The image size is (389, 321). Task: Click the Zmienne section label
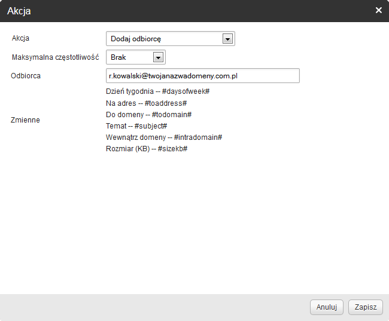point(26,120)
